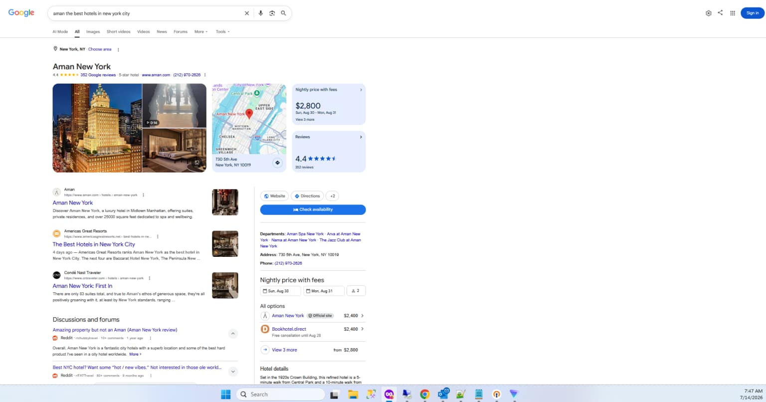Open check-out date Mon, Aug 31 picker
Image resolution: width=766 pixels, height=402 pixels.
[x=324, y=291]
